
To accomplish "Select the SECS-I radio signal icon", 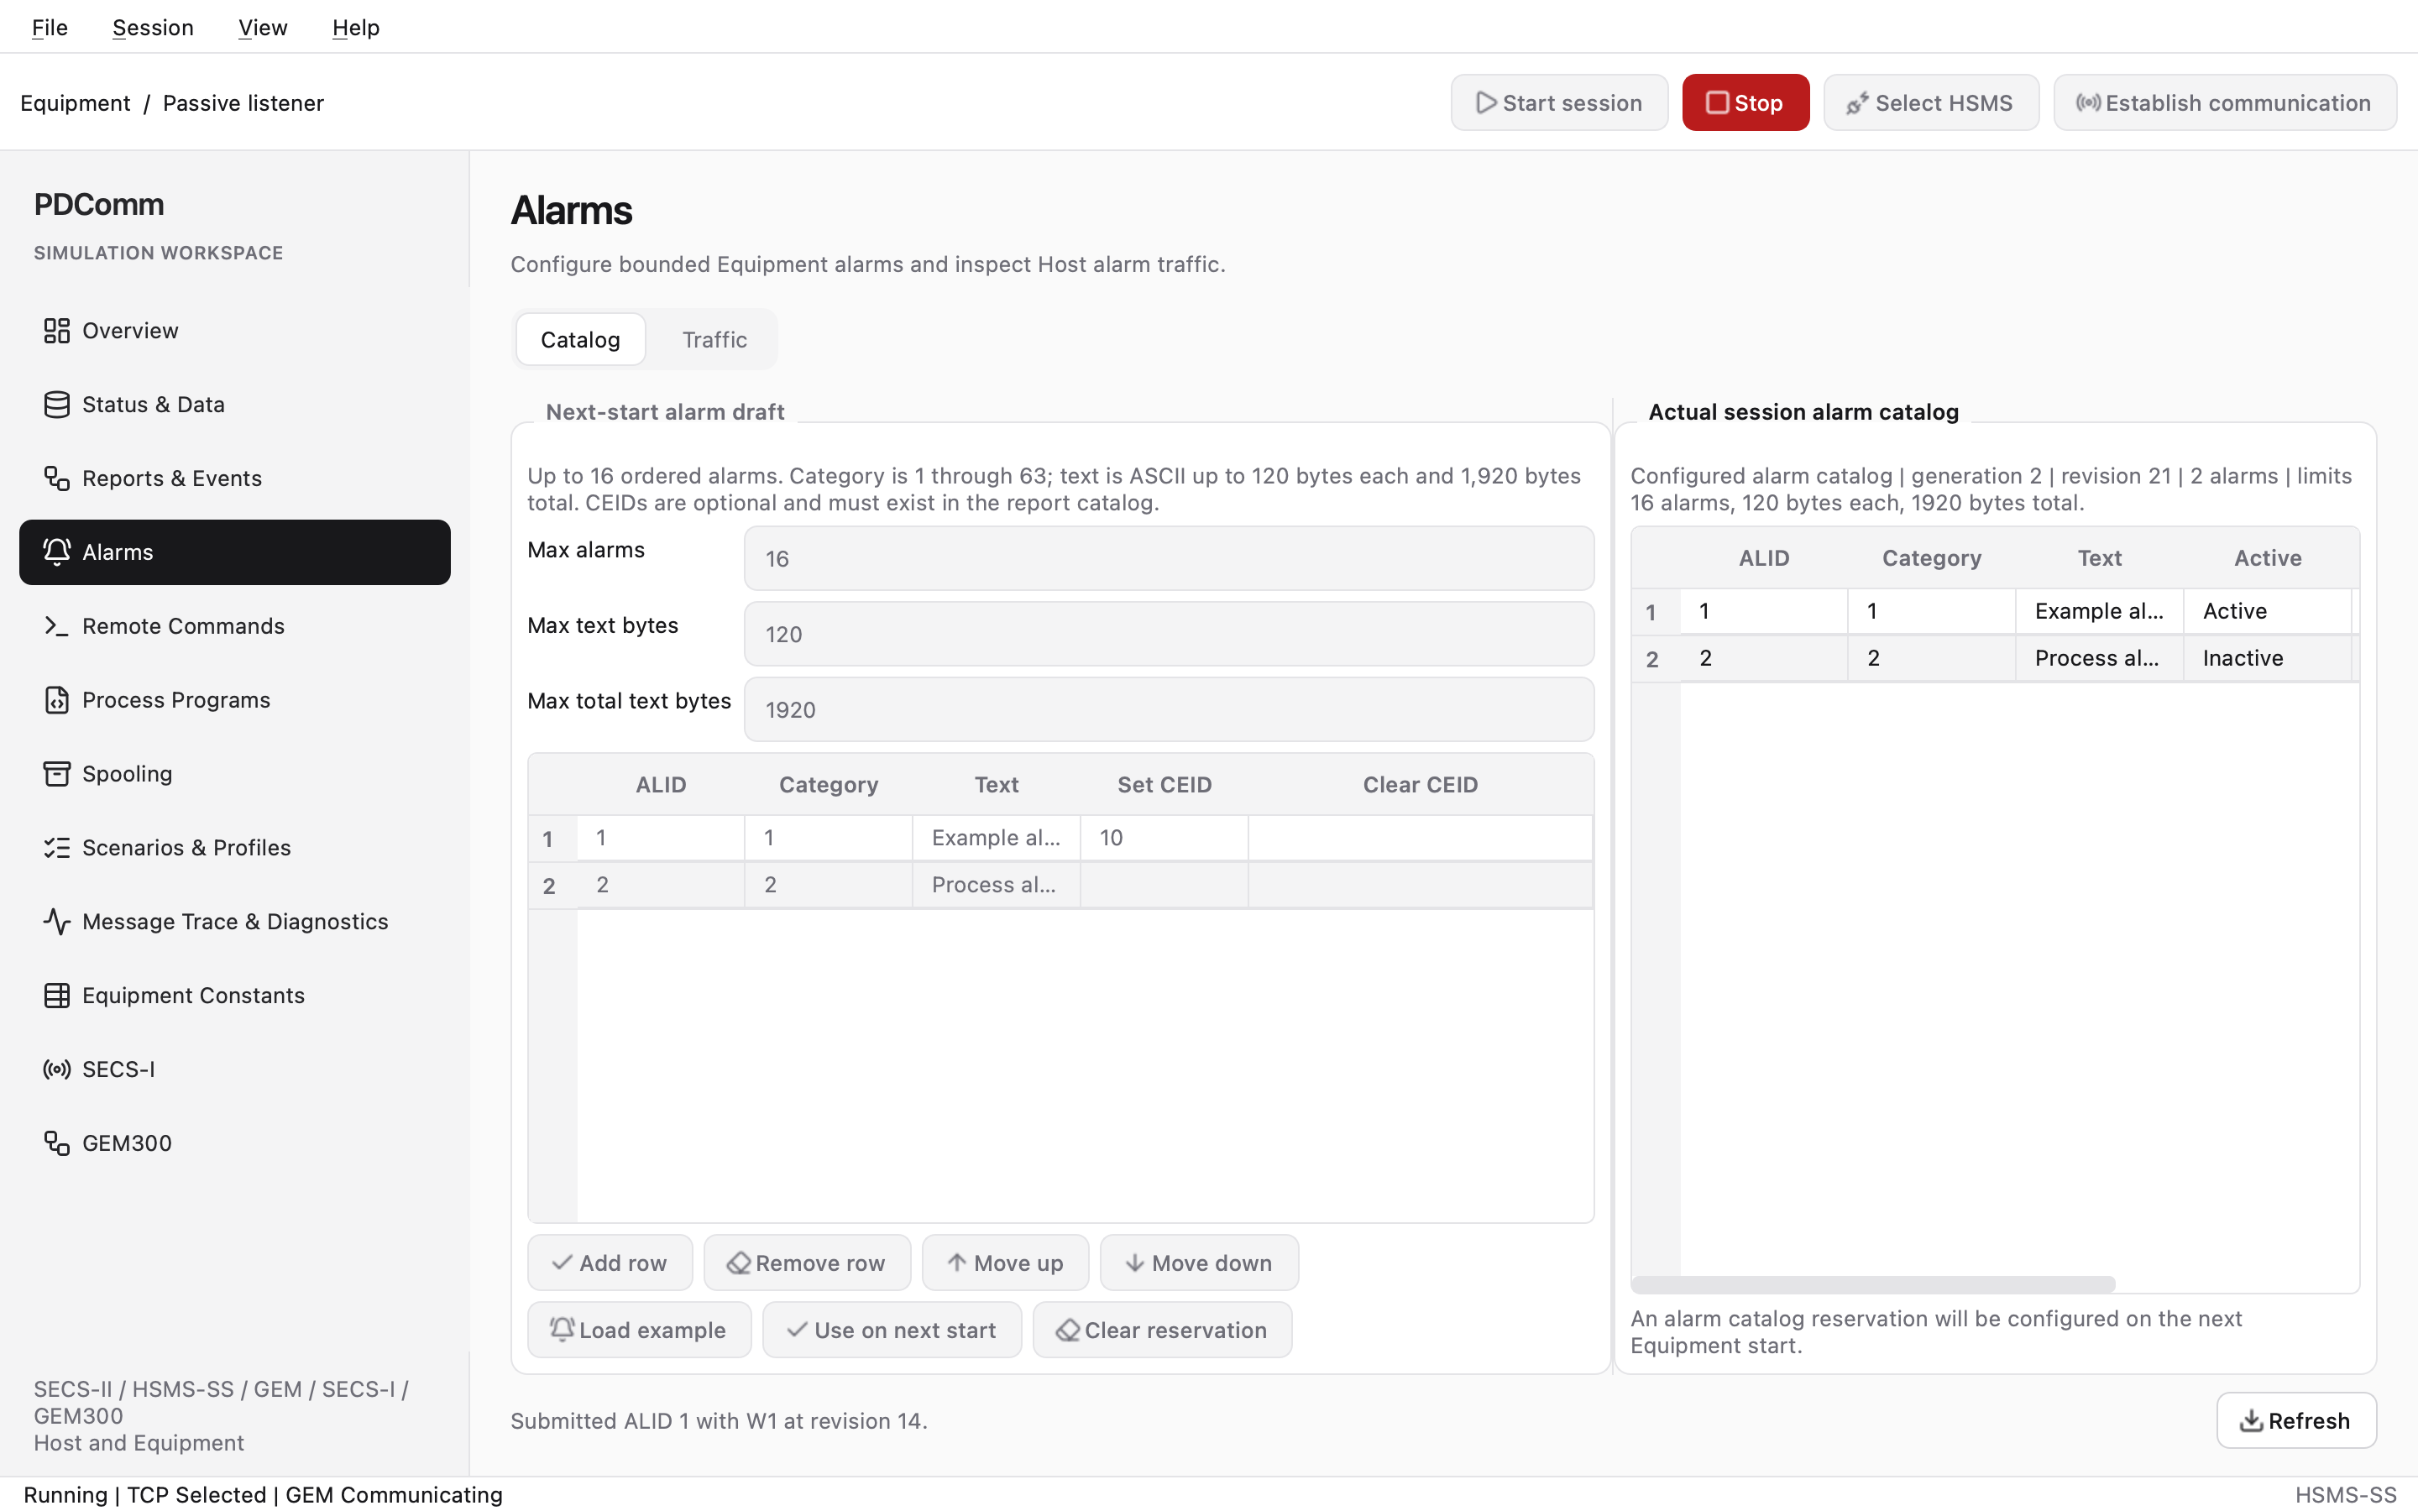I will coord(57,1069).
